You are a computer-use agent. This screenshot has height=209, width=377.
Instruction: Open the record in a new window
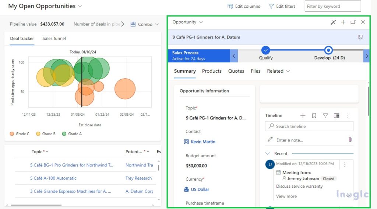point(353,22)
